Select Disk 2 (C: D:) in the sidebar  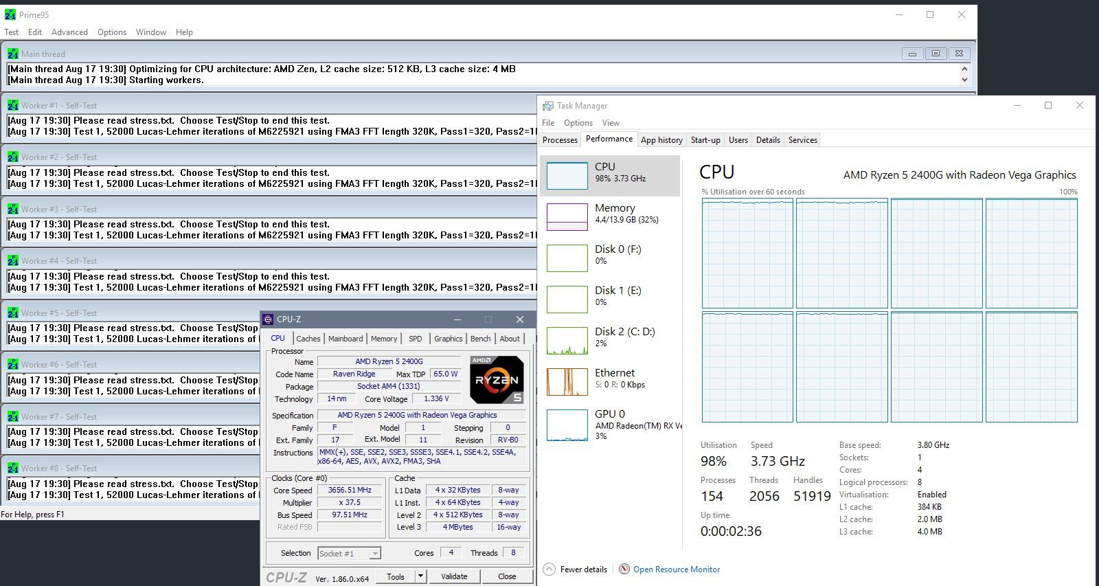click(x=610, y=340)
